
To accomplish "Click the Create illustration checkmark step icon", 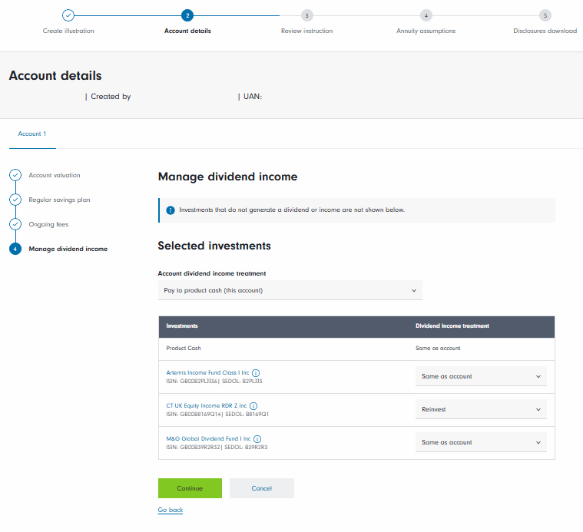I will pyautogui.click(x=68, y=15).
